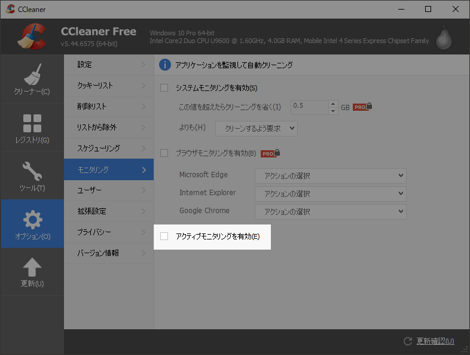
Task: Open Google Chrome action dropdown
Action: coord(331,212)
